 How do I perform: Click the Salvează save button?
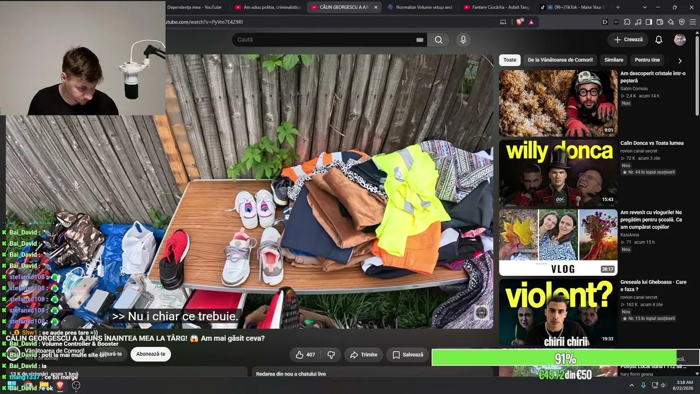pos(408,355)
